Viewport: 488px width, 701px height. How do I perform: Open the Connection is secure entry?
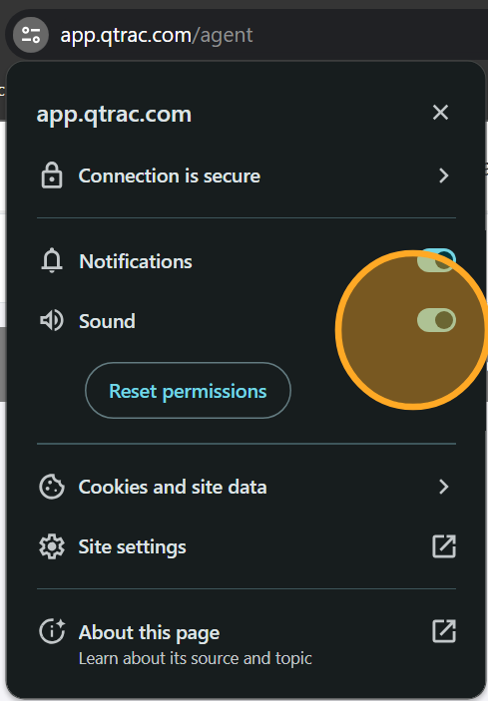[246, 175]
